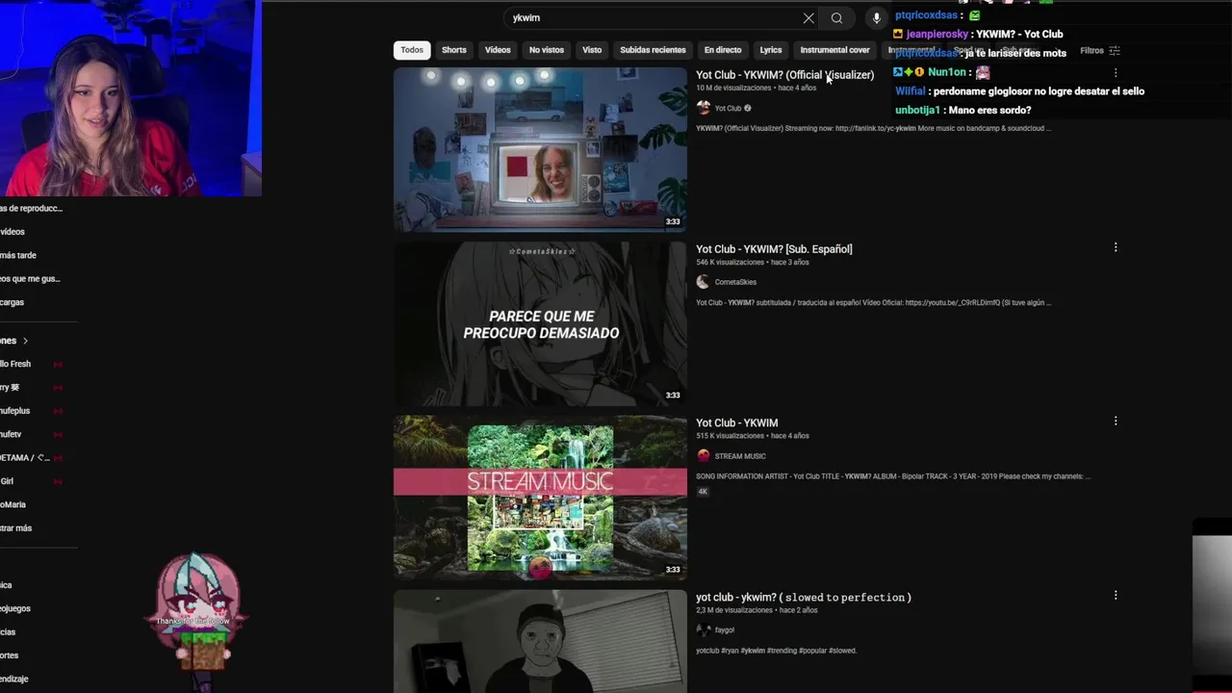
Task: Open Yot Club - YKWIM? [Sub. Español] title
Action: 774,248
